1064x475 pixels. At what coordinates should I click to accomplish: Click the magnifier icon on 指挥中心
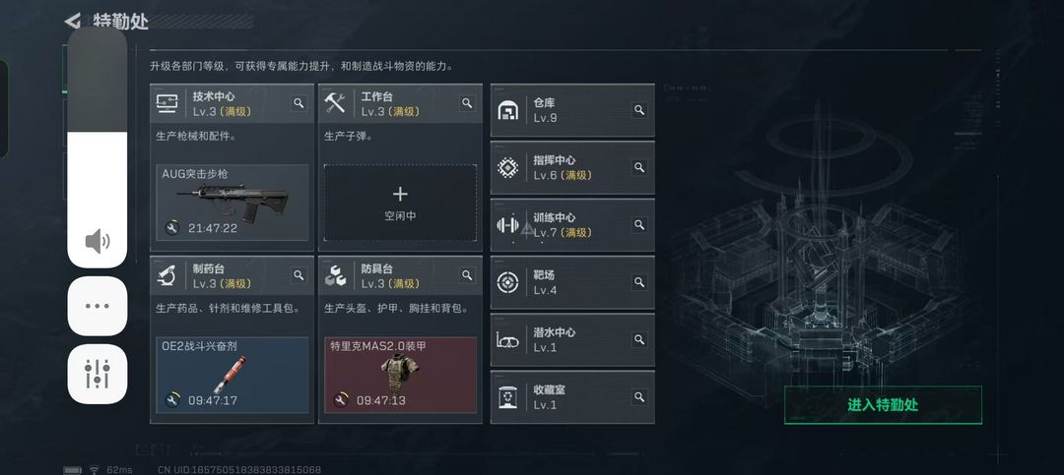638,167
